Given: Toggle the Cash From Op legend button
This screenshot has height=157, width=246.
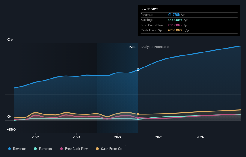Looking at the screenshot, I should tap(109, 149).
